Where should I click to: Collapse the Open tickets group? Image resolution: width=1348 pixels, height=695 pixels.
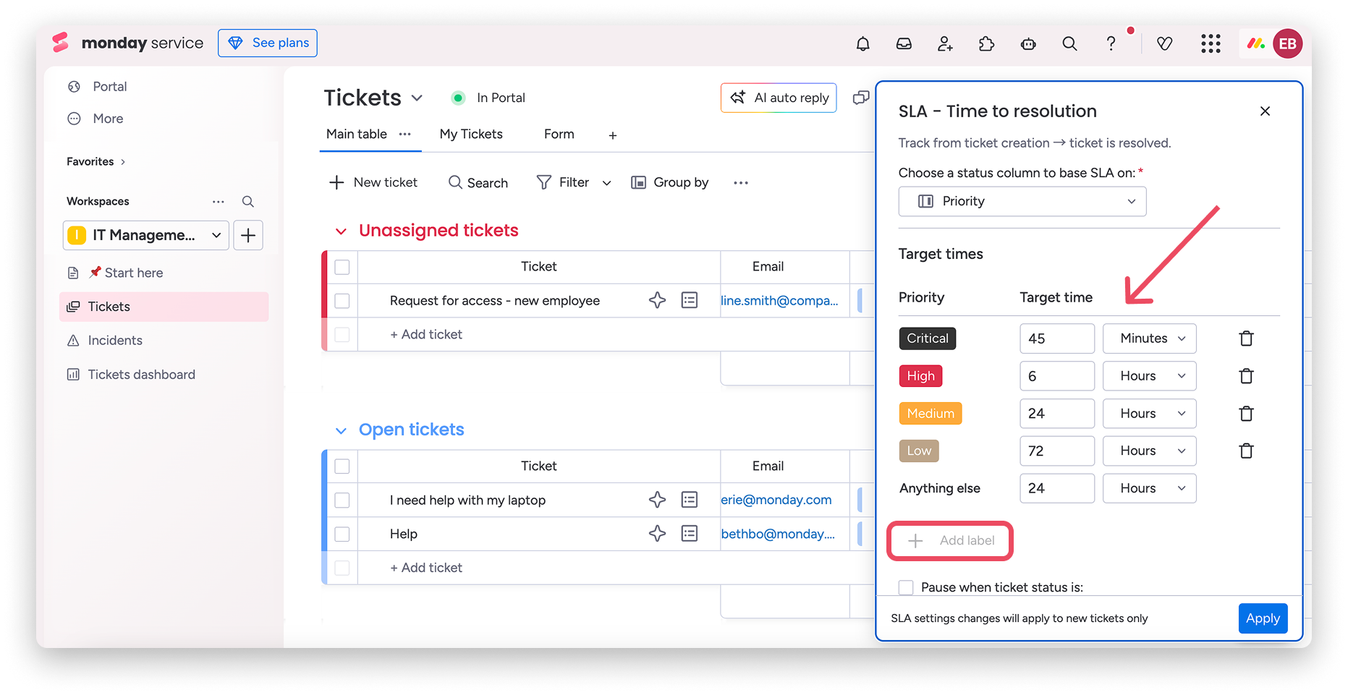[341, 430]
